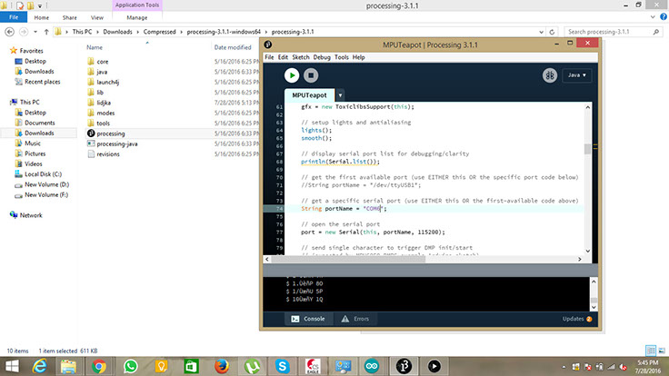Sort files by Date modified column
The width and height of the screenshot is (669, 376).
(x=233, y=47)
